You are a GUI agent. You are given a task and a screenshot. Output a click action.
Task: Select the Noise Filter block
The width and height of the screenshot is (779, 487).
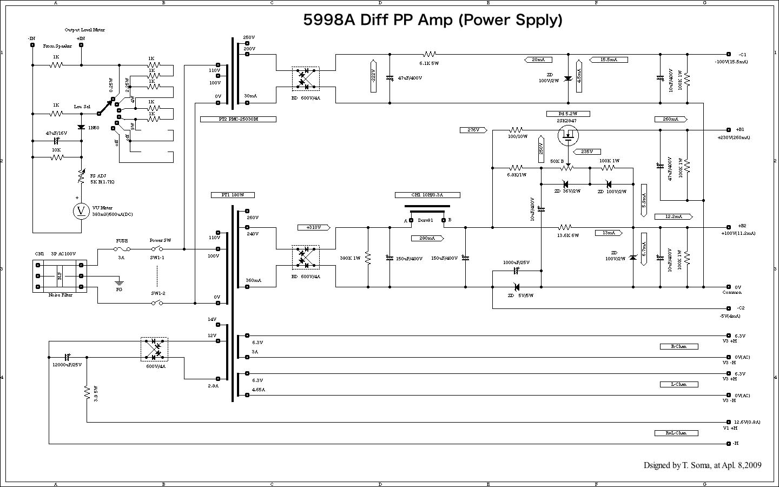coord(58,276)
